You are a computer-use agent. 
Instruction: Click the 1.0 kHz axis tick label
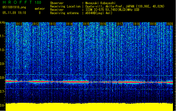click(3, 50)
